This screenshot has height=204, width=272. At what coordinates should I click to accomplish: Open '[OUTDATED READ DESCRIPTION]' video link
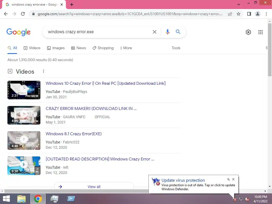[100, 159]
